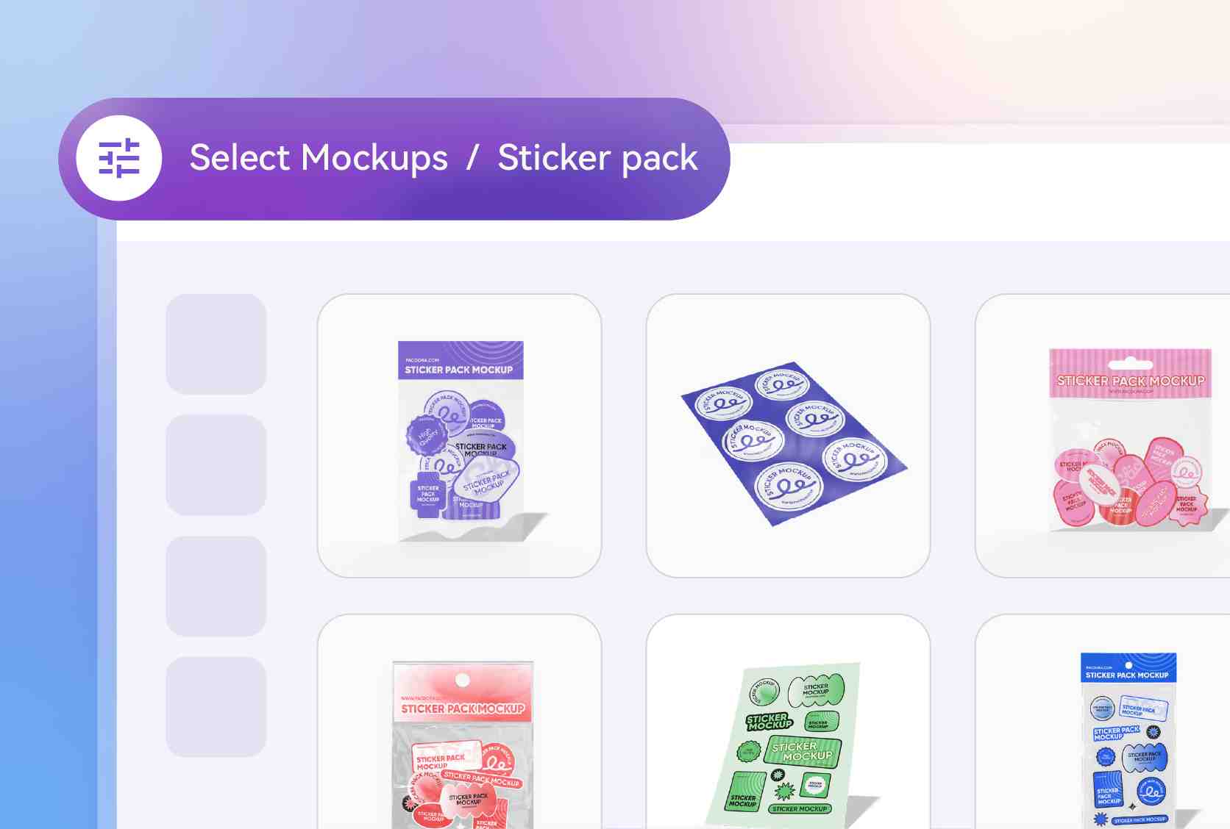
Task: Click the hang hole on red pack
Action: point(462,680)
